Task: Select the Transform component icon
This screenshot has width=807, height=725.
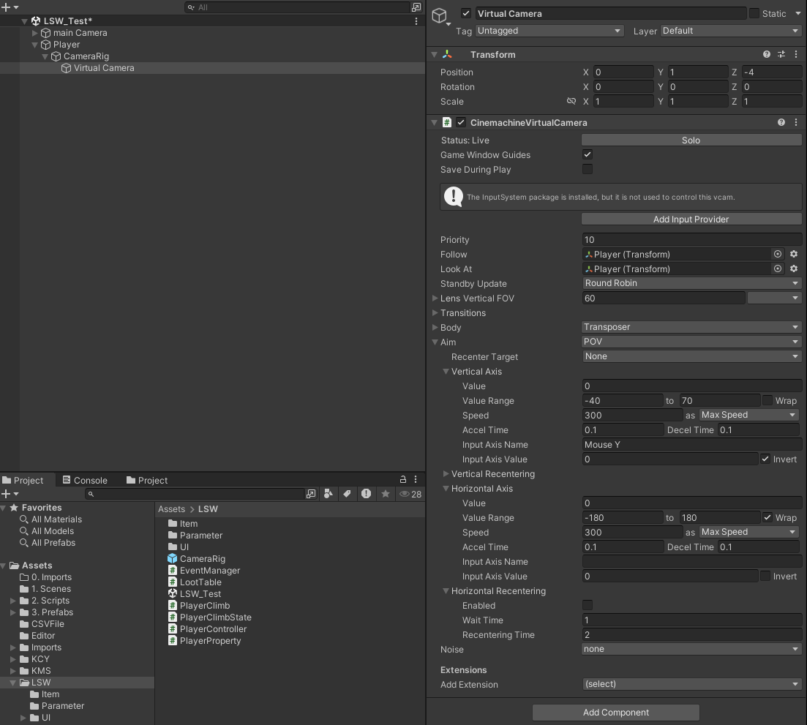Action: pos(448,54)
